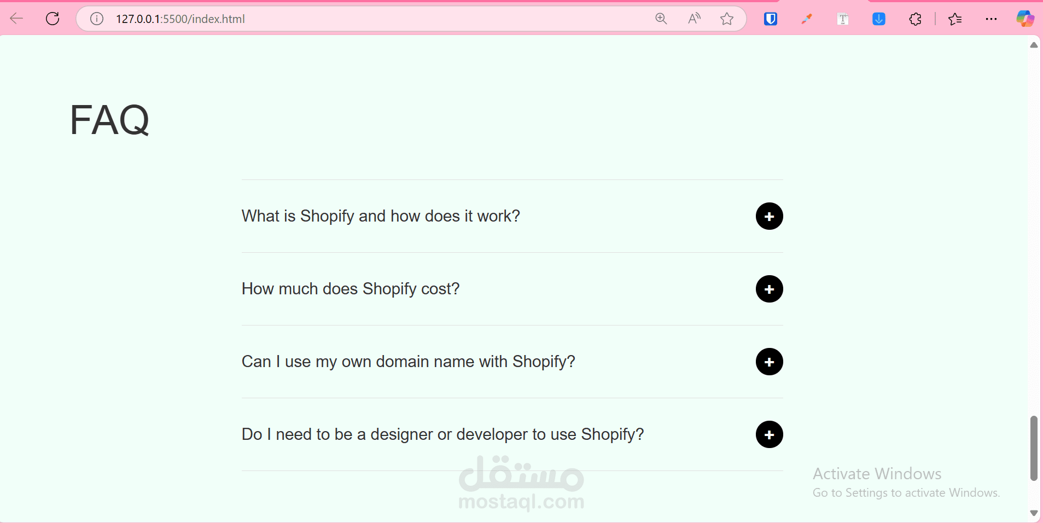The image size is (1043, 523).
Task: Launch the Copilot sidebar icon
Action: (1025, 19)
